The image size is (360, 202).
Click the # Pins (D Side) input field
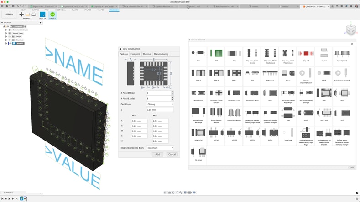point(159,93)
